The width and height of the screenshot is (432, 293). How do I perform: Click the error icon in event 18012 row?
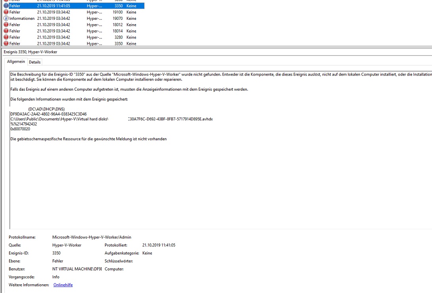coord(6,25)
